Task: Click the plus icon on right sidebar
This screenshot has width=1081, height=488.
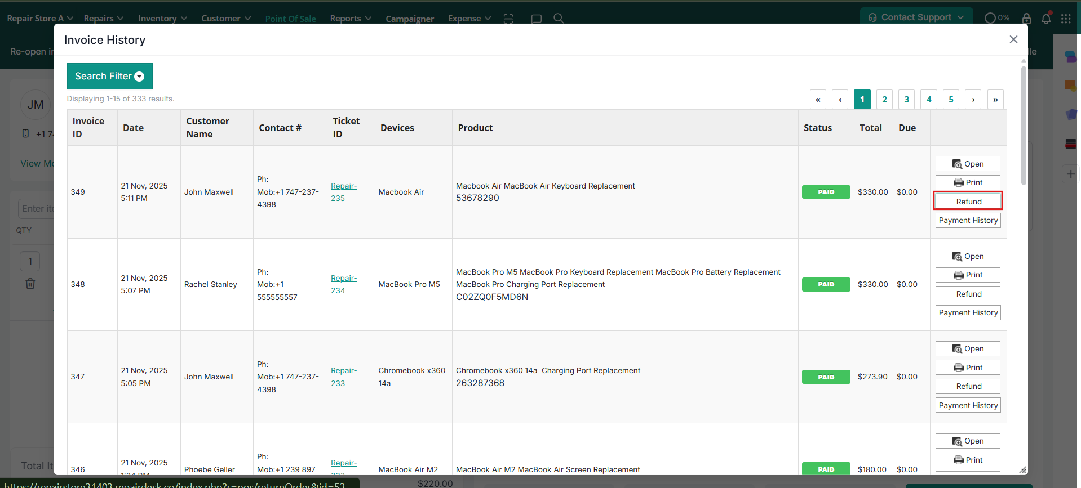Action: 1071,174
